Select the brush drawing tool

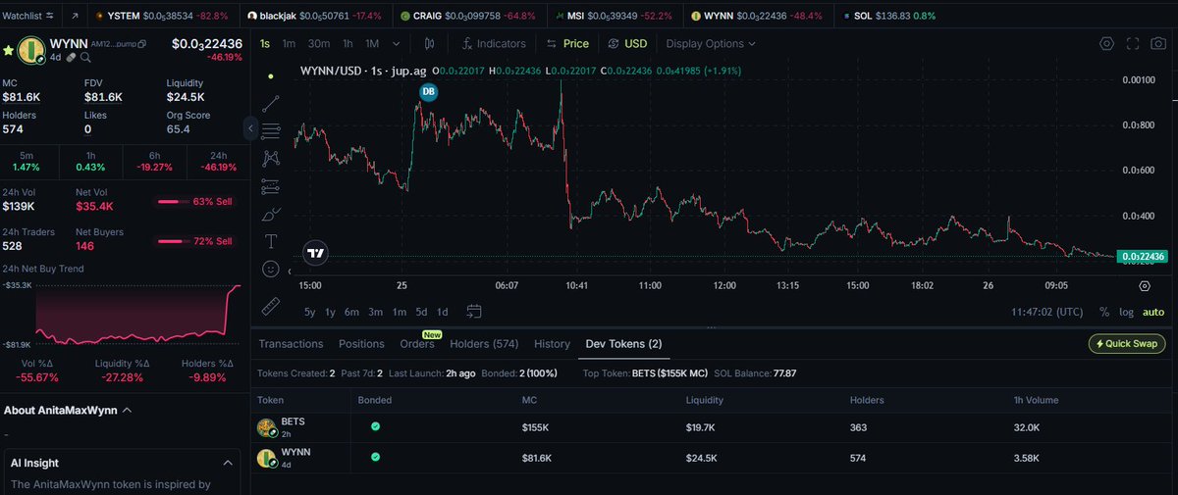[272, 213]
